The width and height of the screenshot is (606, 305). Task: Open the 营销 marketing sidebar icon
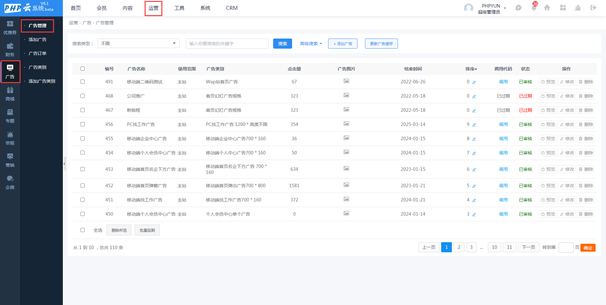pos(10,160)
